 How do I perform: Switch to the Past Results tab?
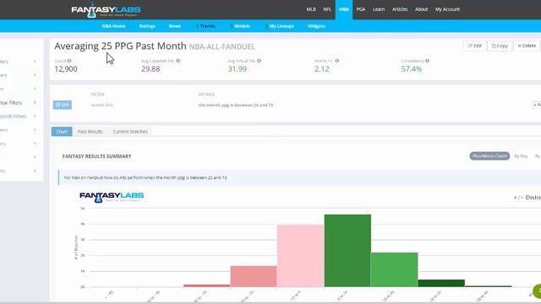point(90,132)
